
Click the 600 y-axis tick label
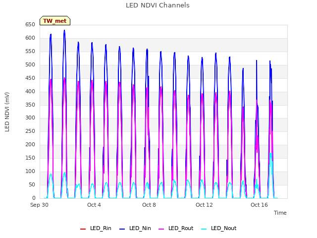[30, 38]
